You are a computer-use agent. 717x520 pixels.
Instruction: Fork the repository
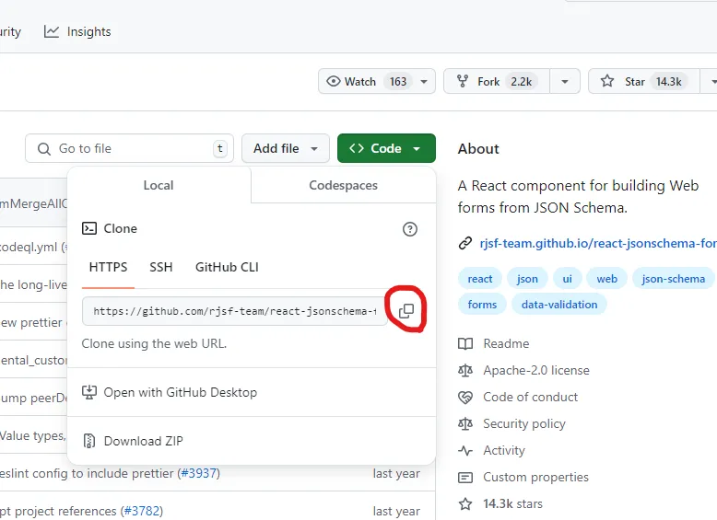click(x=497, y=82)
